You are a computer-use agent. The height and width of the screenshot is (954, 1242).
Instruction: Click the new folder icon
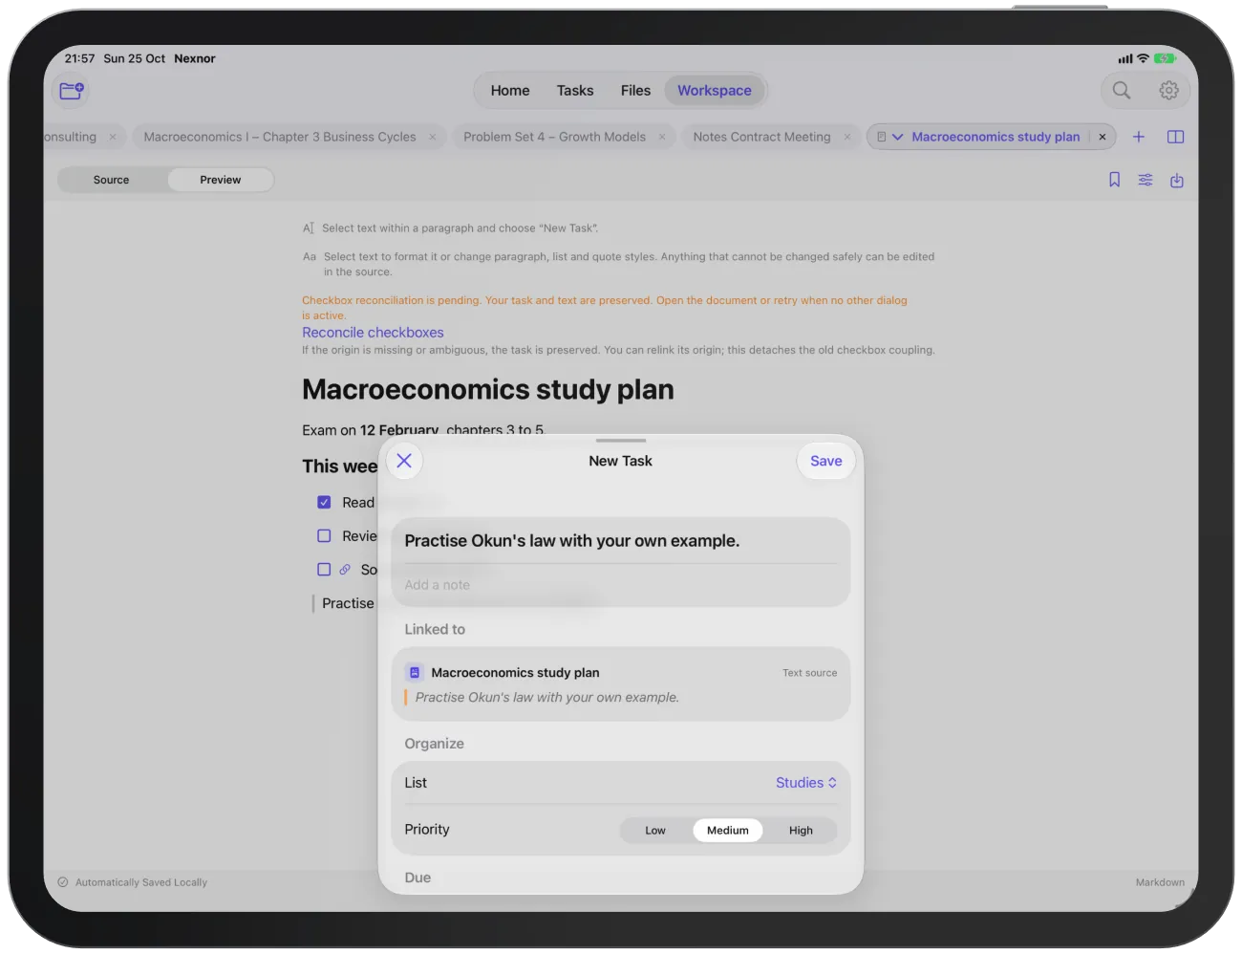(x=72, y=91)
